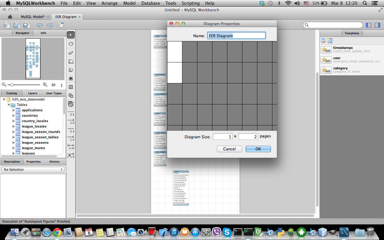384x240 pixels.
Task: Switch to the Layers tab
Action: point(33,93)
